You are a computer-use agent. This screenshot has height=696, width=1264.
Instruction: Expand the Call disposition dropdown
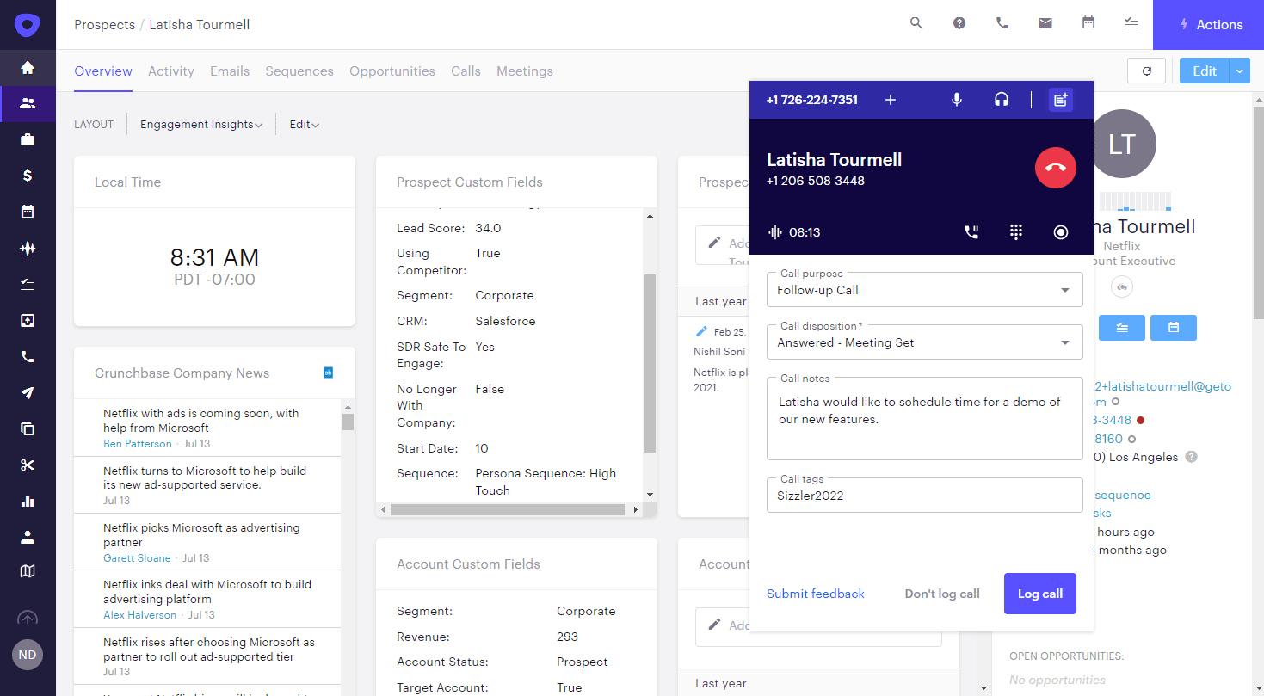[x=924, y=342]
